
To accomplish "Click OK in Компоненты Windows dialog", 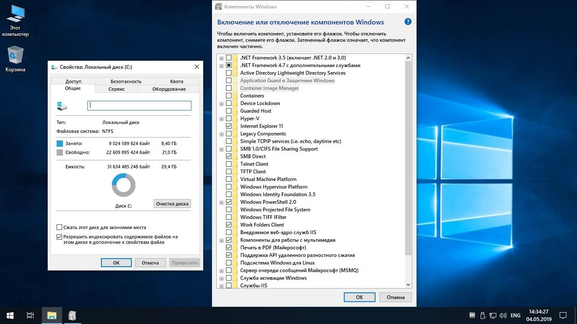I will pyautogui.click(x=359, y=297).
